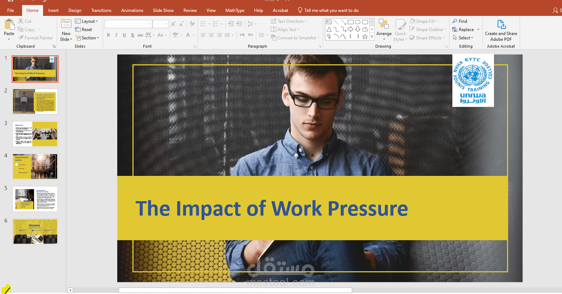
Task: Open the Shape Fill dropdown
Action: point(424,21)
